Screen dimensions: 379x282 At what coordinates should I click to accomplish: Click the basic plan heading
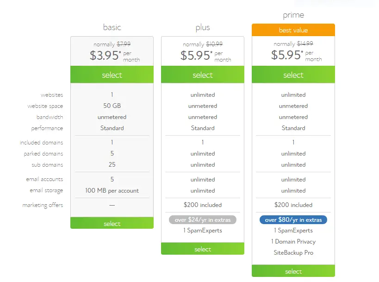pos(112,27)
